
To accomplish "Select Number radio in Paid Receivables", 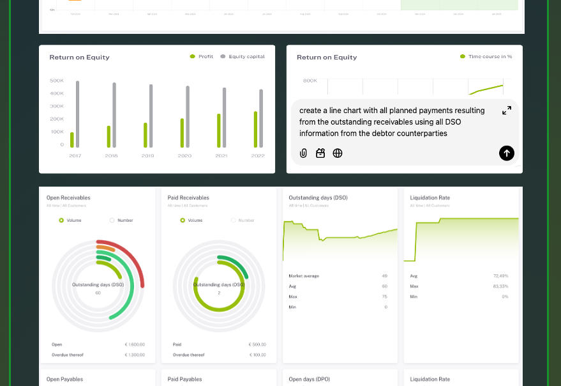I will pos(234,220).
